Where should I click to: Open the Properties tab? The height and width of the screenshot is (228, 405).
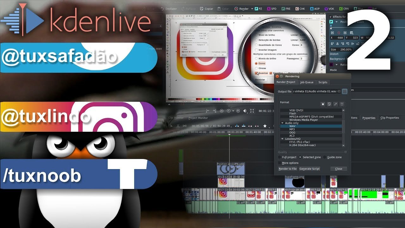(x=369, y=118)
